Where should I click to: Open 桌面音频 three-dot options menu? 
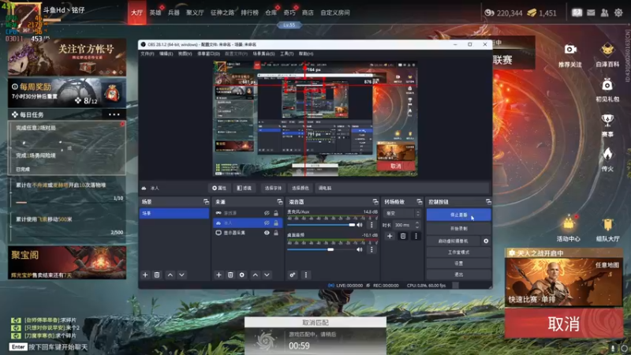(372, 249)
